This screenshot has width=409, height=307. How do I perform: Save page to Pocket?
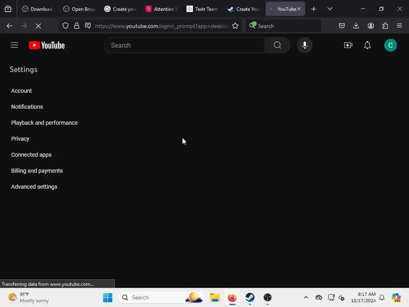(342, 26)
